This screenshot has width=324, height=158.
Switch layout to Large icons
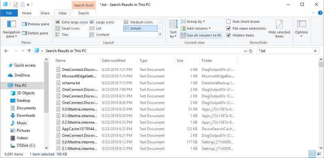click(102, 22)
